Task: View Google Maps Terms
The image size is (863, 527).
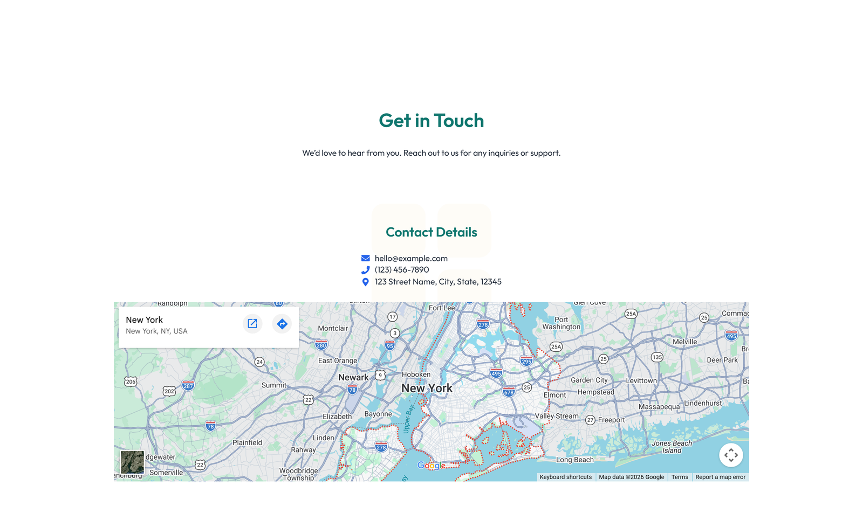Action: point(680,477)
